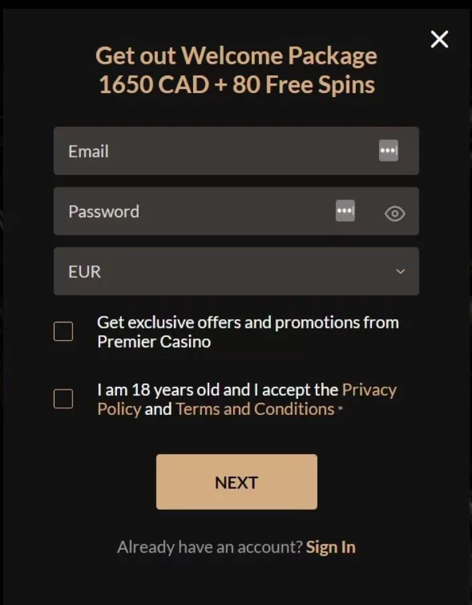Click the "1650 CAD + 80 Free Spins" text
Image resolution: width=472 pixels, height=605 pixels.
click(236, 85)
